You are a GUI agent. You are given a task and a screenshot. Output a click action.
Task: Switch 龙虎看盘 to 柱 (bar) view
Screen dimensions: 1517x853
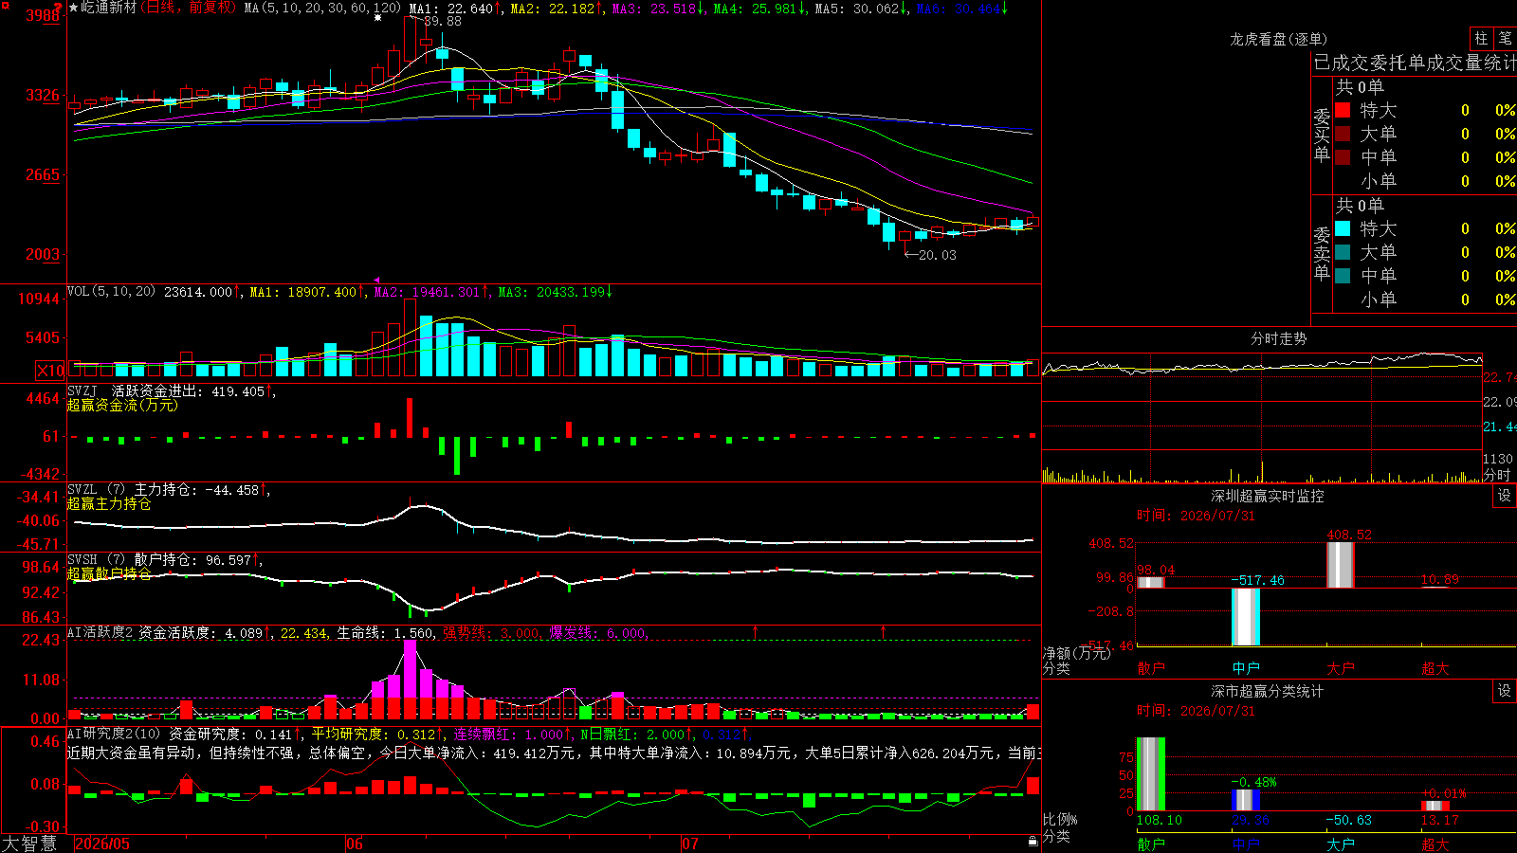[x=1481, y=39]
